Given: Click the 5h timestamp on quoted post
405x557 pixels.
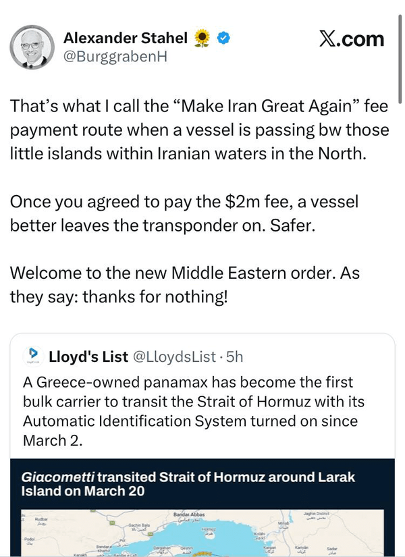Looking at the screenshot, I should point(235,356).
